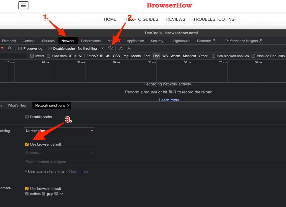286x207 pixels.
Task: Filter requests by CSS
Action: click(116, 56)
